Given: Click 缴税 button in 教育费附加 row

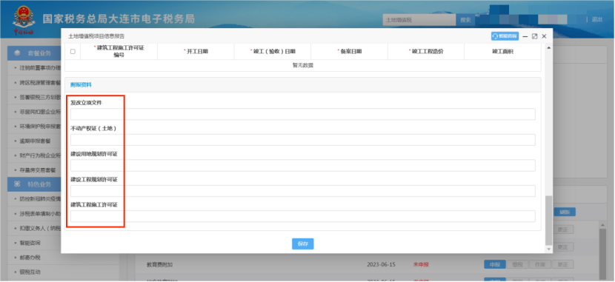Looking at the screenshot, I should click(x=517, y=264).
